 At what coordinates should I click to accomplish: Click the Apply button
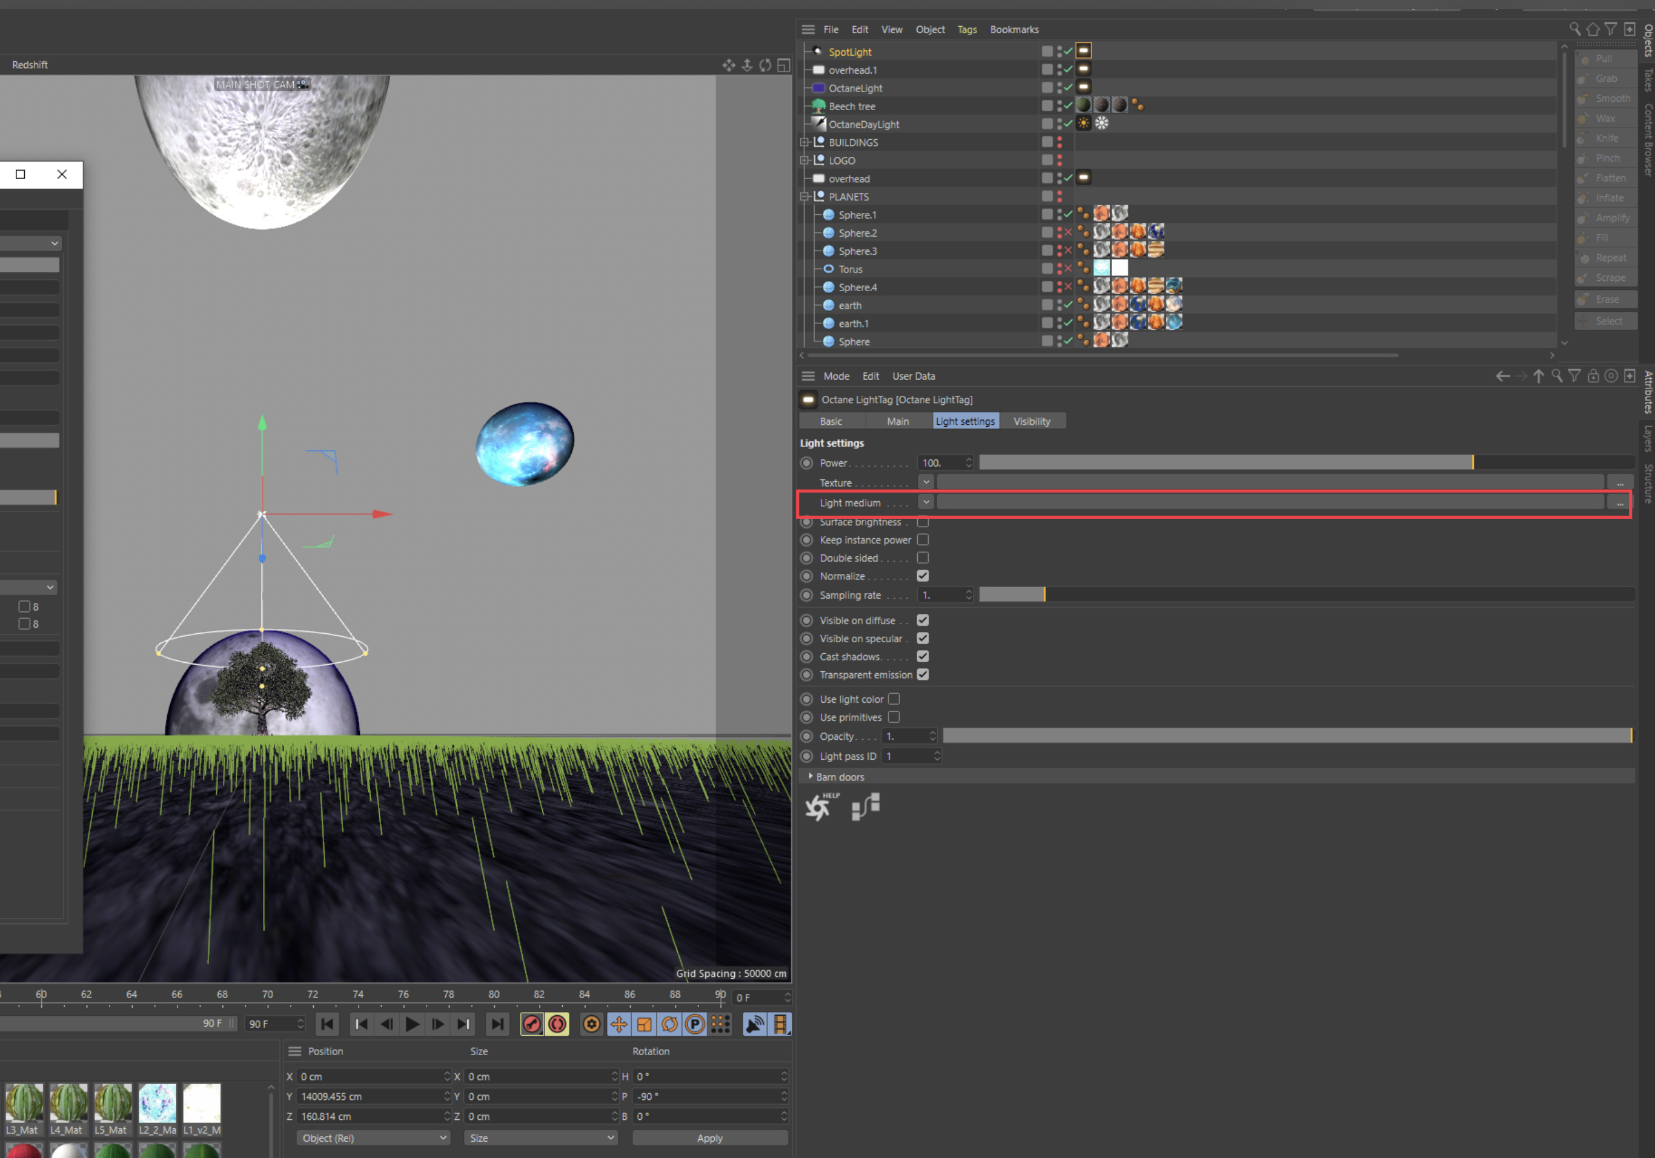click(x=709, y=1138)
